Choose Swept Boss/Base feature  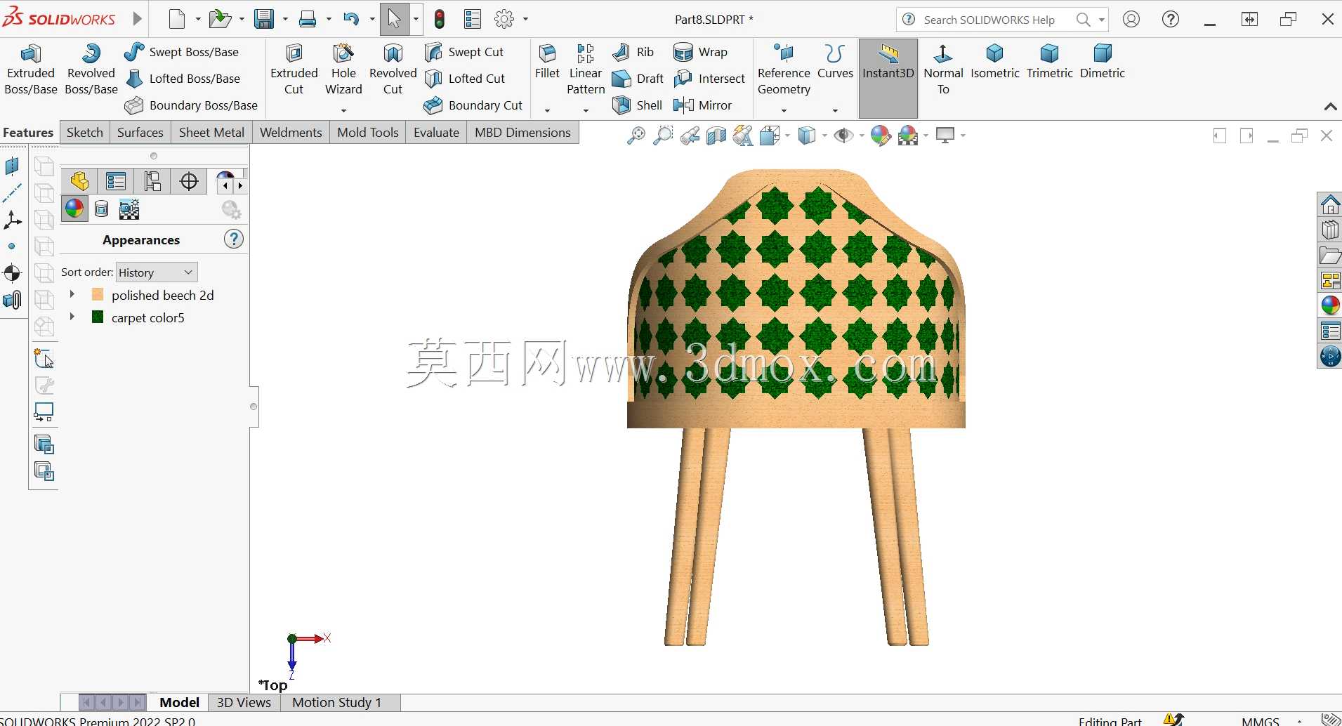pos(182,52)
